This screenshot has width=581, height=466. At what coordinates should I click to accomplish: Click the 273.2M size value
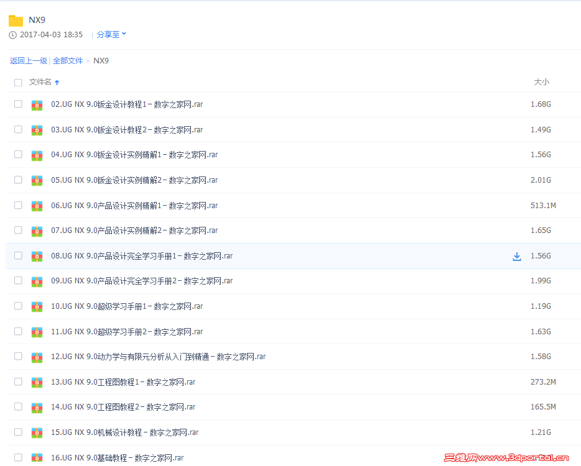coord(543,382)
